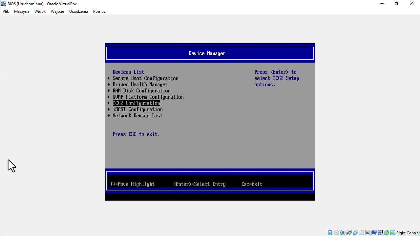Select the Driver Health Manager entry
420x236 pixels.
(x=140, y=84)
